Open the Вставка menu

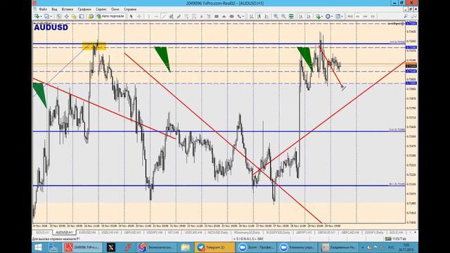[67, 9]
